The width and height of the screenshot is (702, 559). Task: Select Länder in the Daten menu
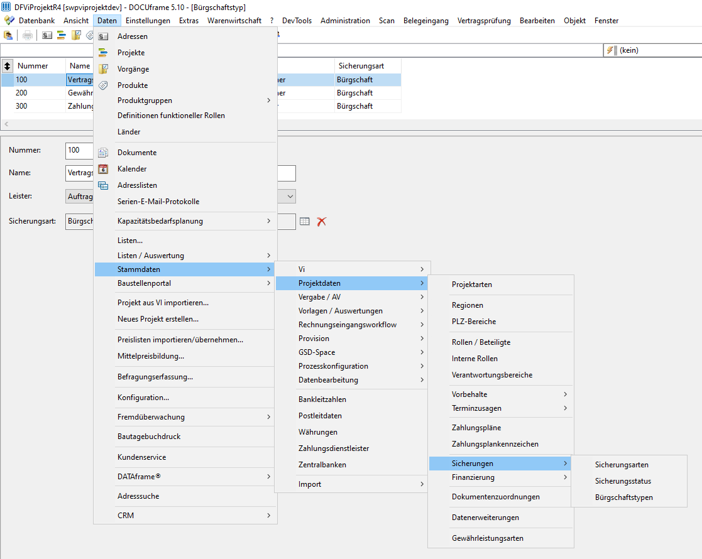coord(185,132)
